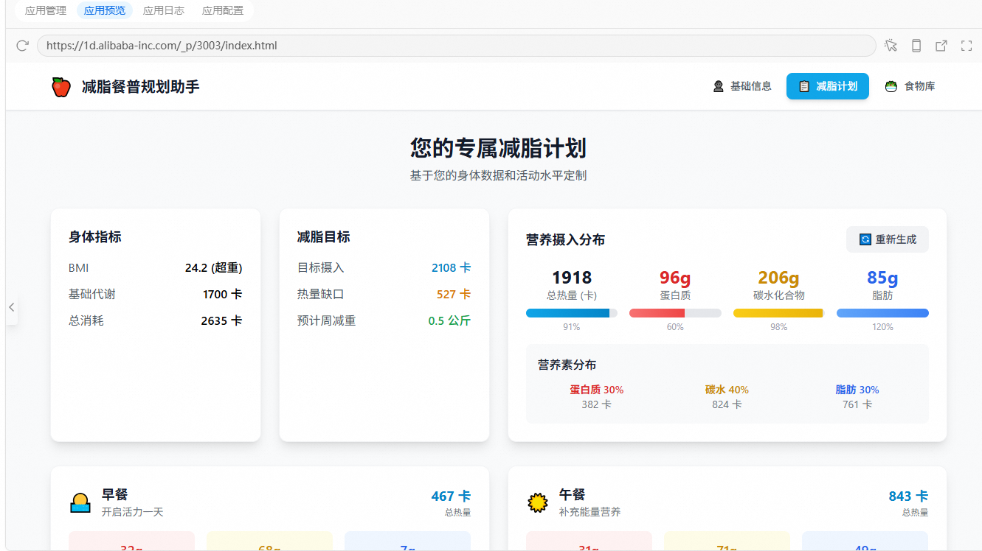Click the 总消耗 value 2635 卡
The height and width of the screenshot is (551, 982).
[x=222, y=320]
